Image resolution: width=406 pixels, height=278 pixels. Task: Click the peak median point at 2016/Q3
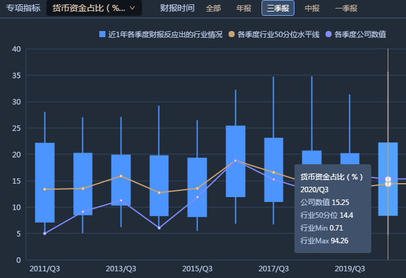[235, 161]
